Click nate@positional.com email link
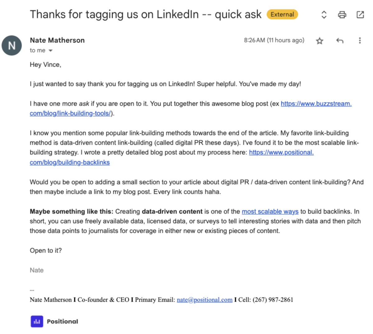The width and height of the screenshot is (373, 334). [205, 300]
